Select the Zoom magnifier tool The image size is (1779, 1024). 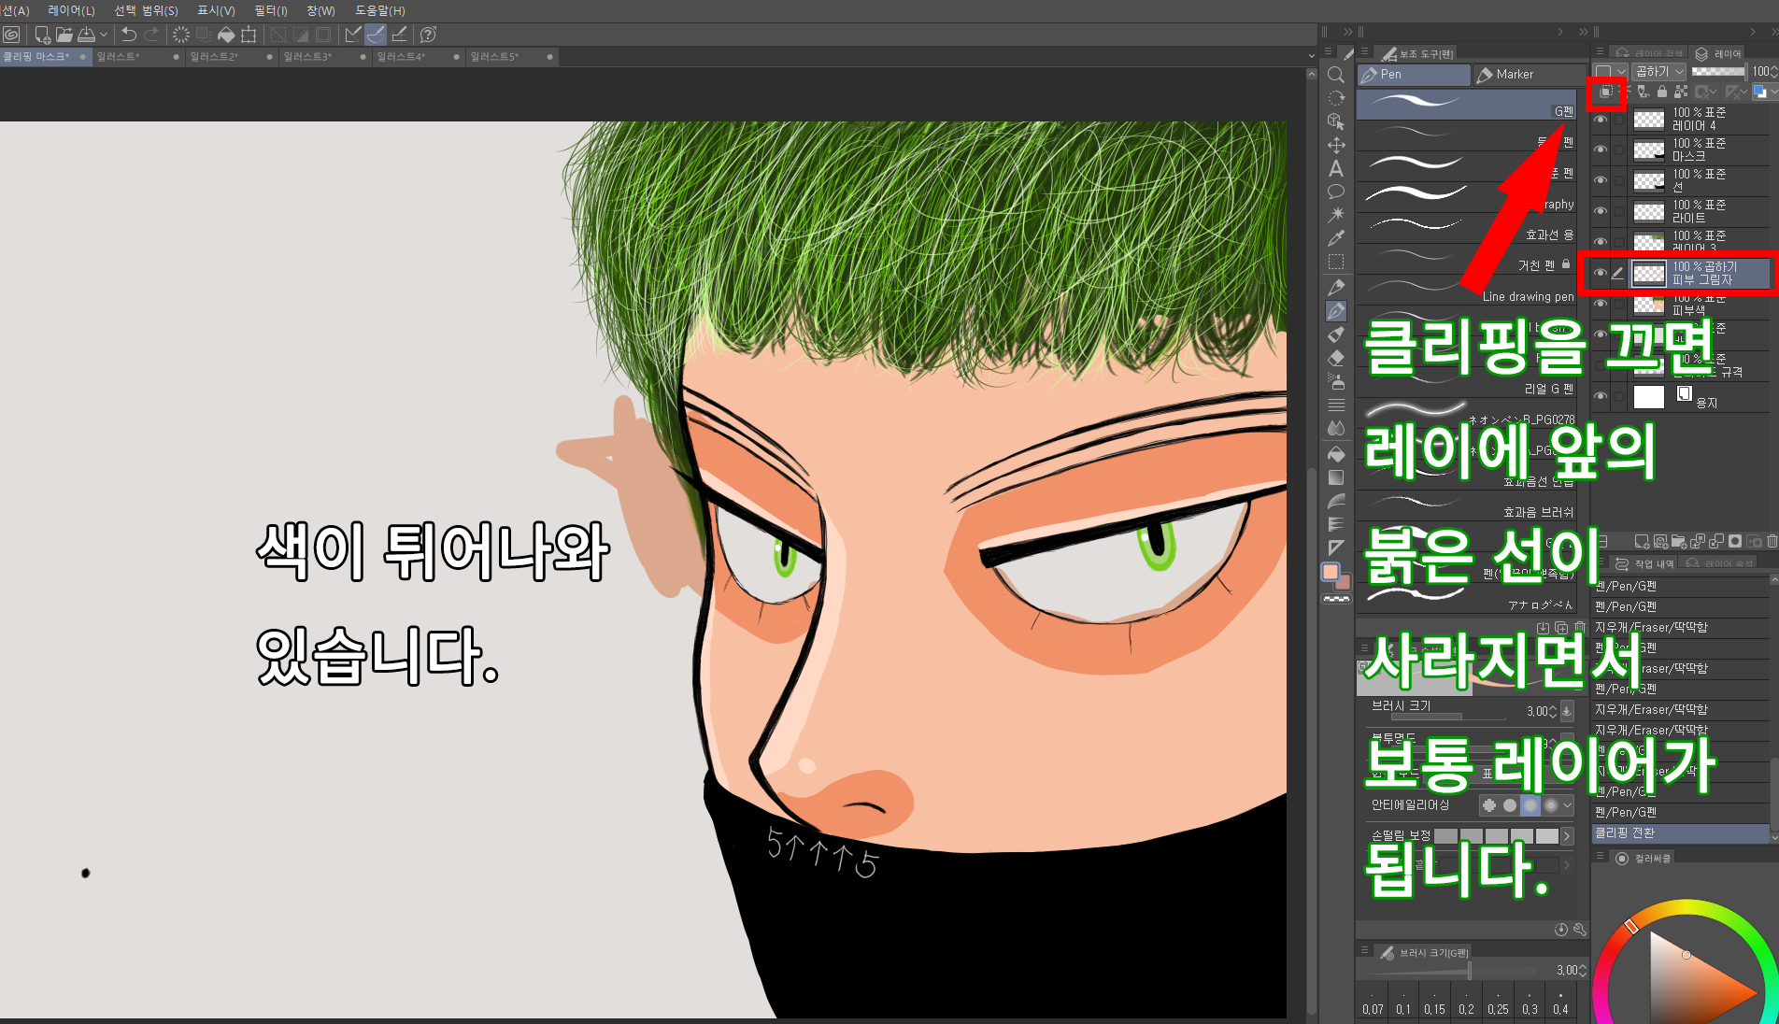[x=1336, y=75]
